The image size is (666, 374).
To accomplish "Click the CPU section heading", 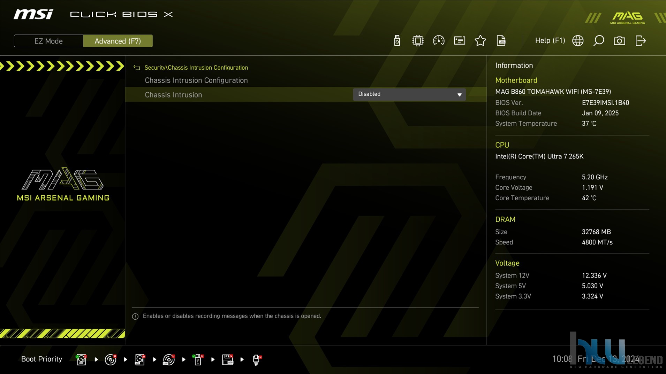I will [x=502, y=145].
